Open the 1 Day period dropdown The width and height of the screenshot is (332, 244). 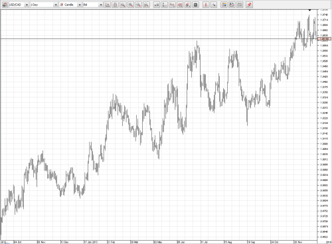[44, 5]
